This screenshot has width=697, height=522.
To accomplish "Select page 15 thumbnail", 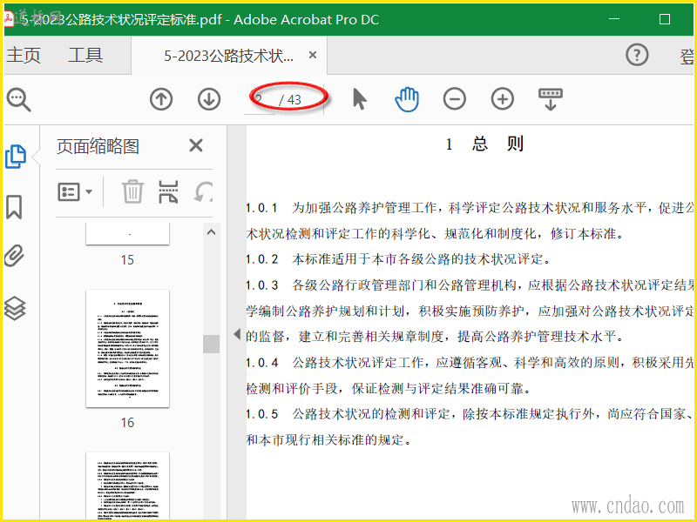I will tap(127, 233).
